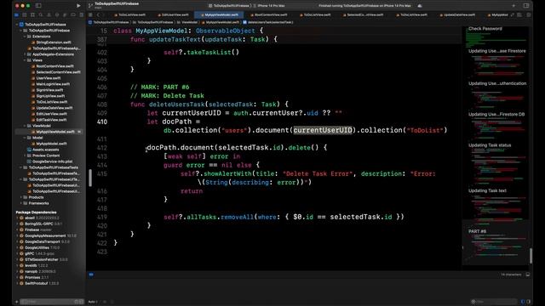Click the back navigation arrow in the editor bar
The width and height of the screenshot is (545, 306).
(99, 15)
